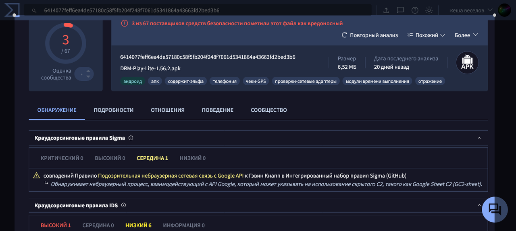Open the VirusTotal sigma logo home
The height and width of the screenshot is (231, 516).
12,10
